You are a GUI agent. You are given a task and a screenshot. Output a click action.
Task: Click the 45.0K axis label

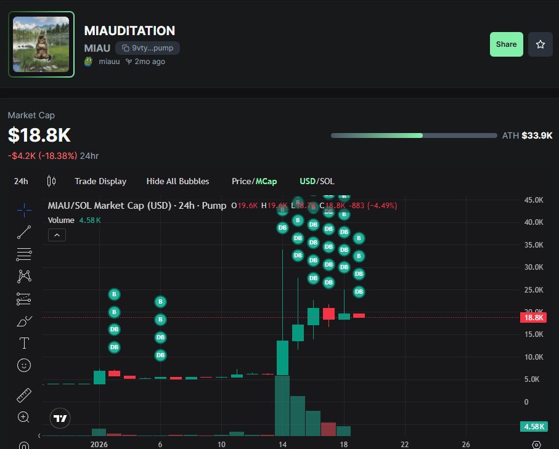[x=534, y=200]
